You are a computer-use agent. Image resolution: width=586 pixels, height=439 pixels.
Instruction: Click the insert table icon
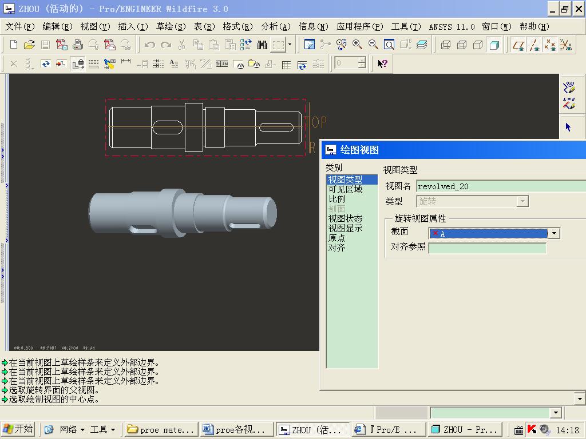[x=286, y=65]
